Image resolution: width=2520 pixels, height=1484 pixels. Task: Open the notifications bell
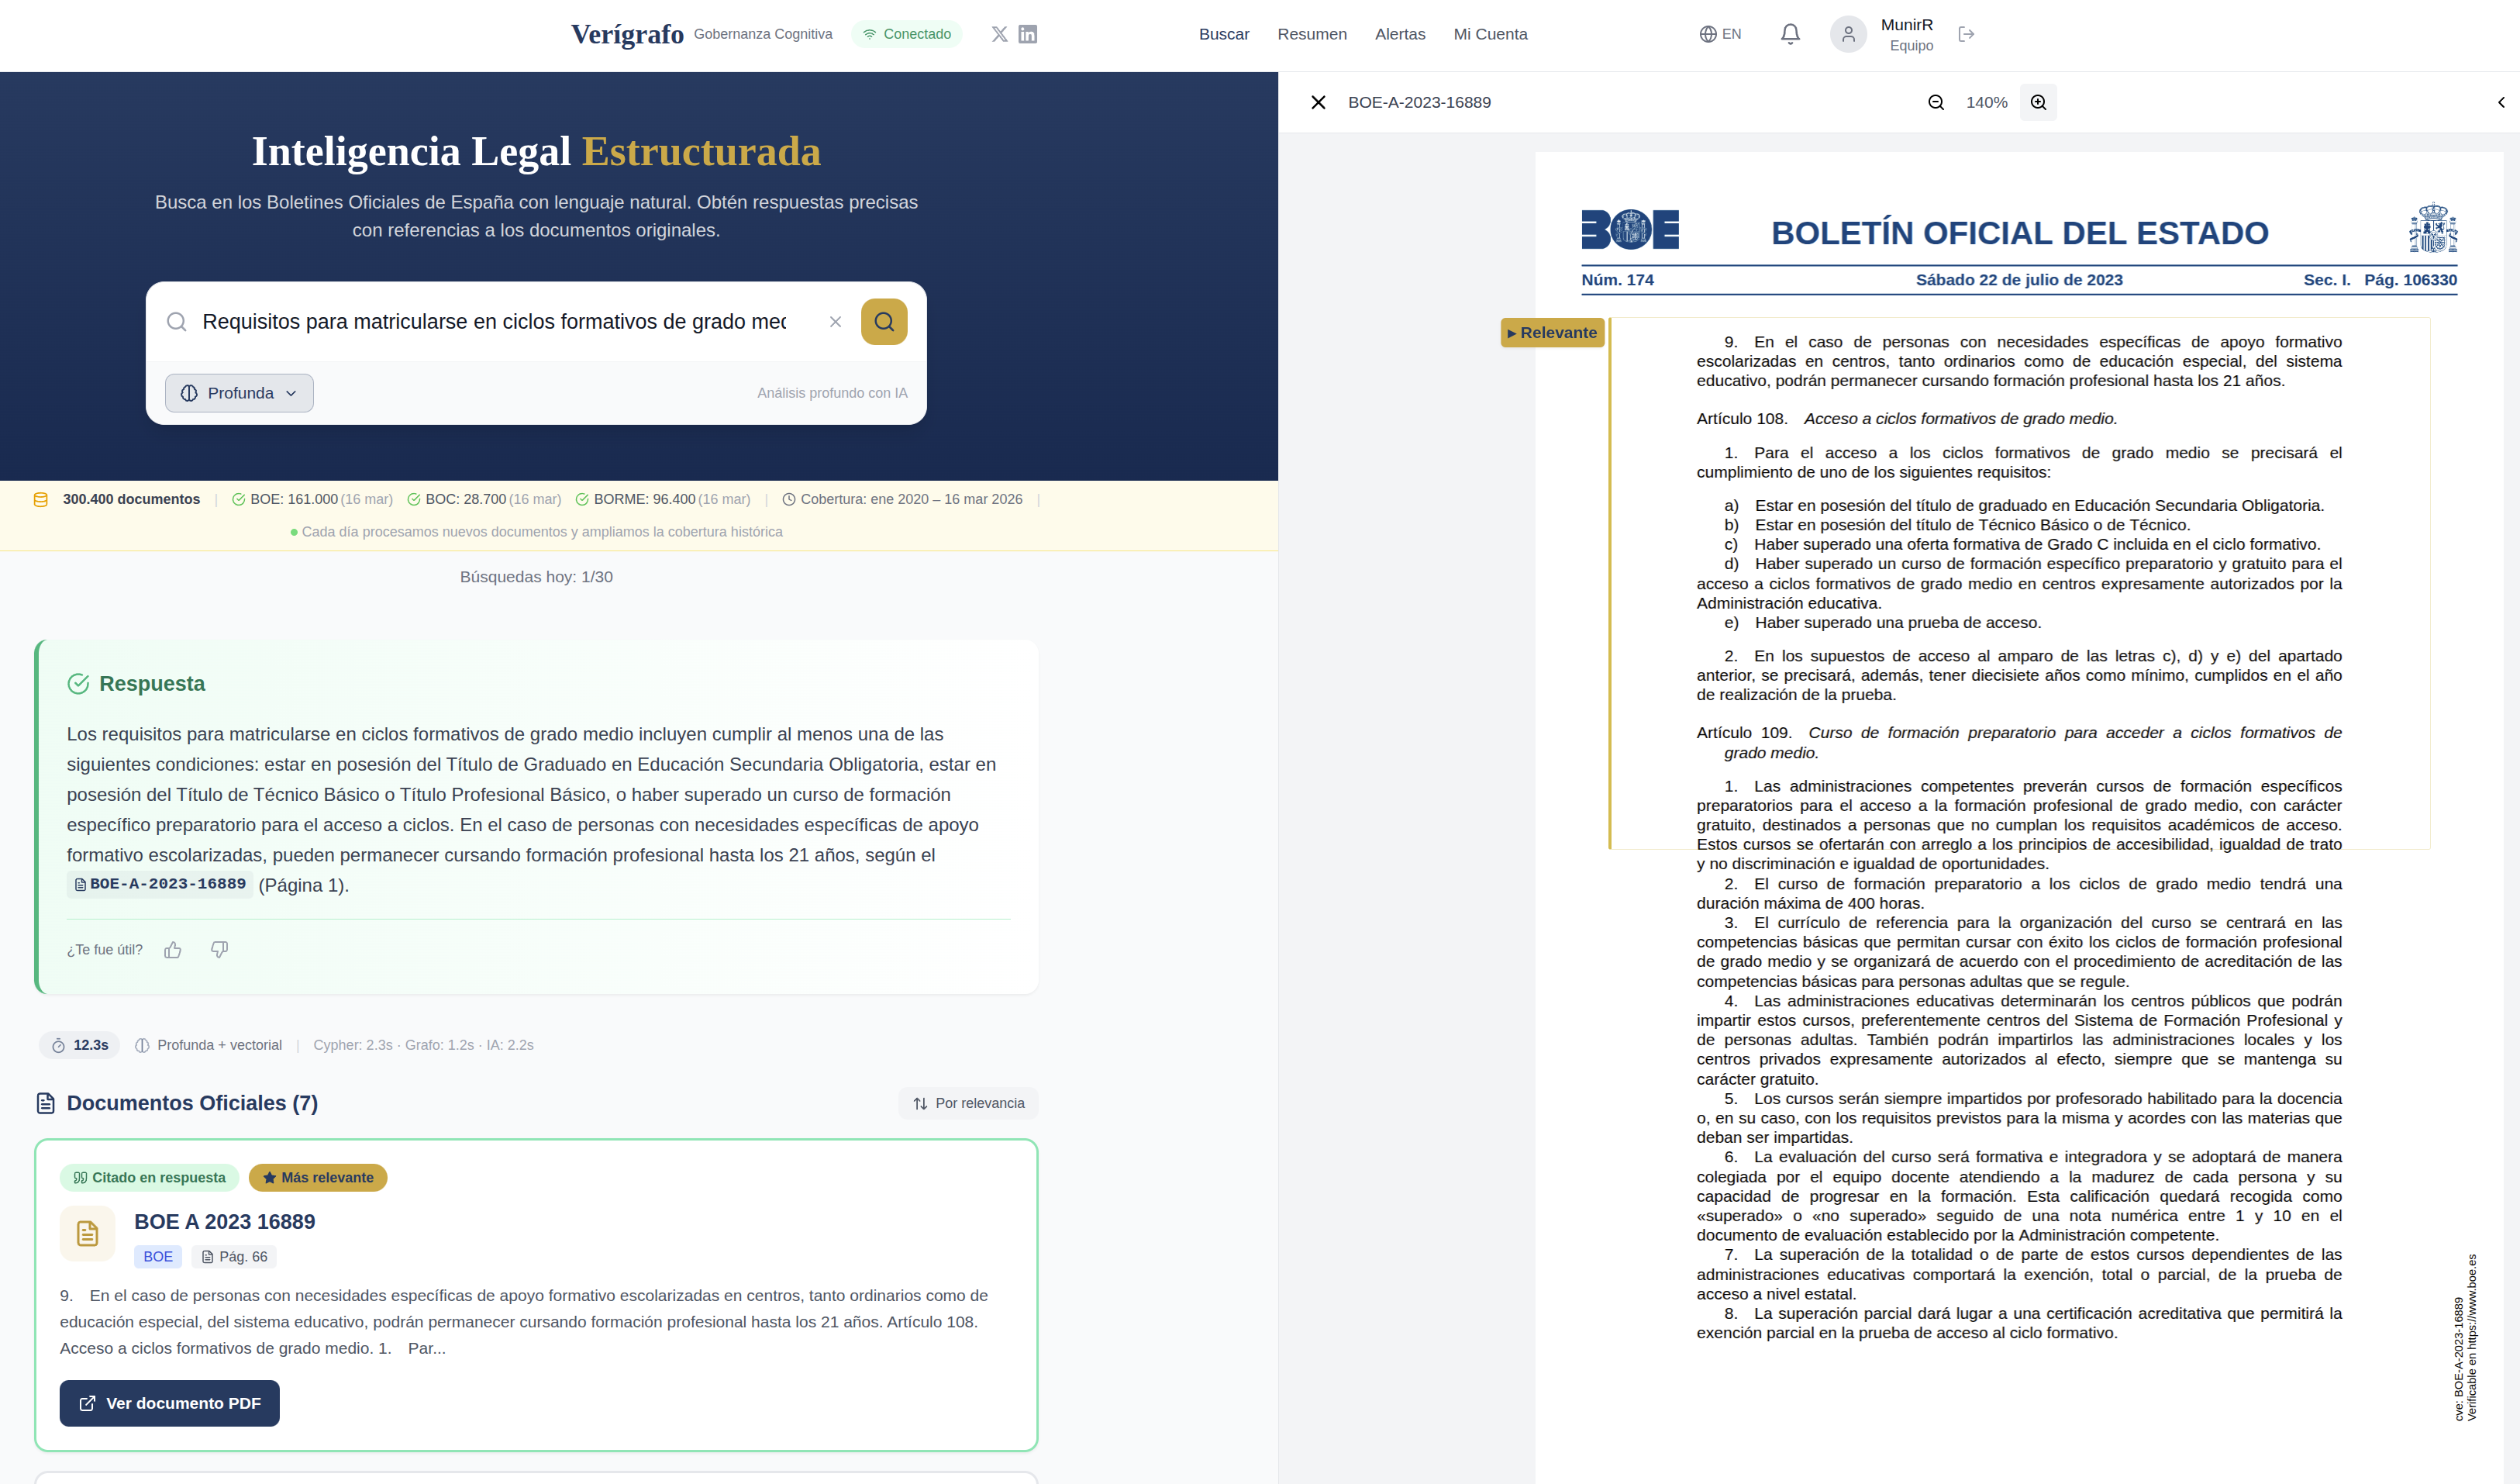1790,33
